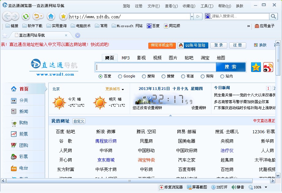Select the 狗狗 search engine radio
The width and height of the screenshot is (282, 193).
point(202,76)
